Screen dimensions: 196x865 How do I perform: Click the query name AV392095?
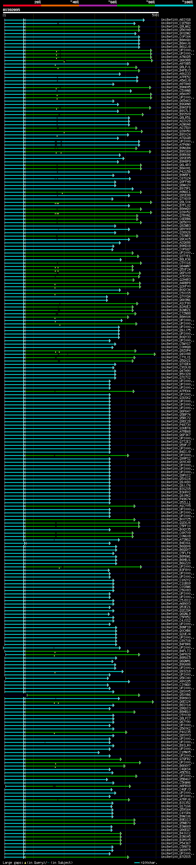(x=11, y=10)
